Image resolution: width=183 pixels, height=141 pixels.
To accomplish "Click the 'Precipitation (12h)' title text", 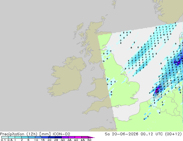I will tap(19, 134).
